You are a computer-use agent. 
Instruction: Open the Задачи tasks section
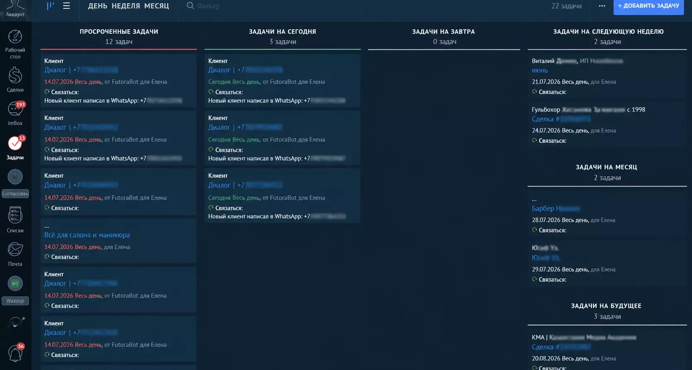point(15,148)
